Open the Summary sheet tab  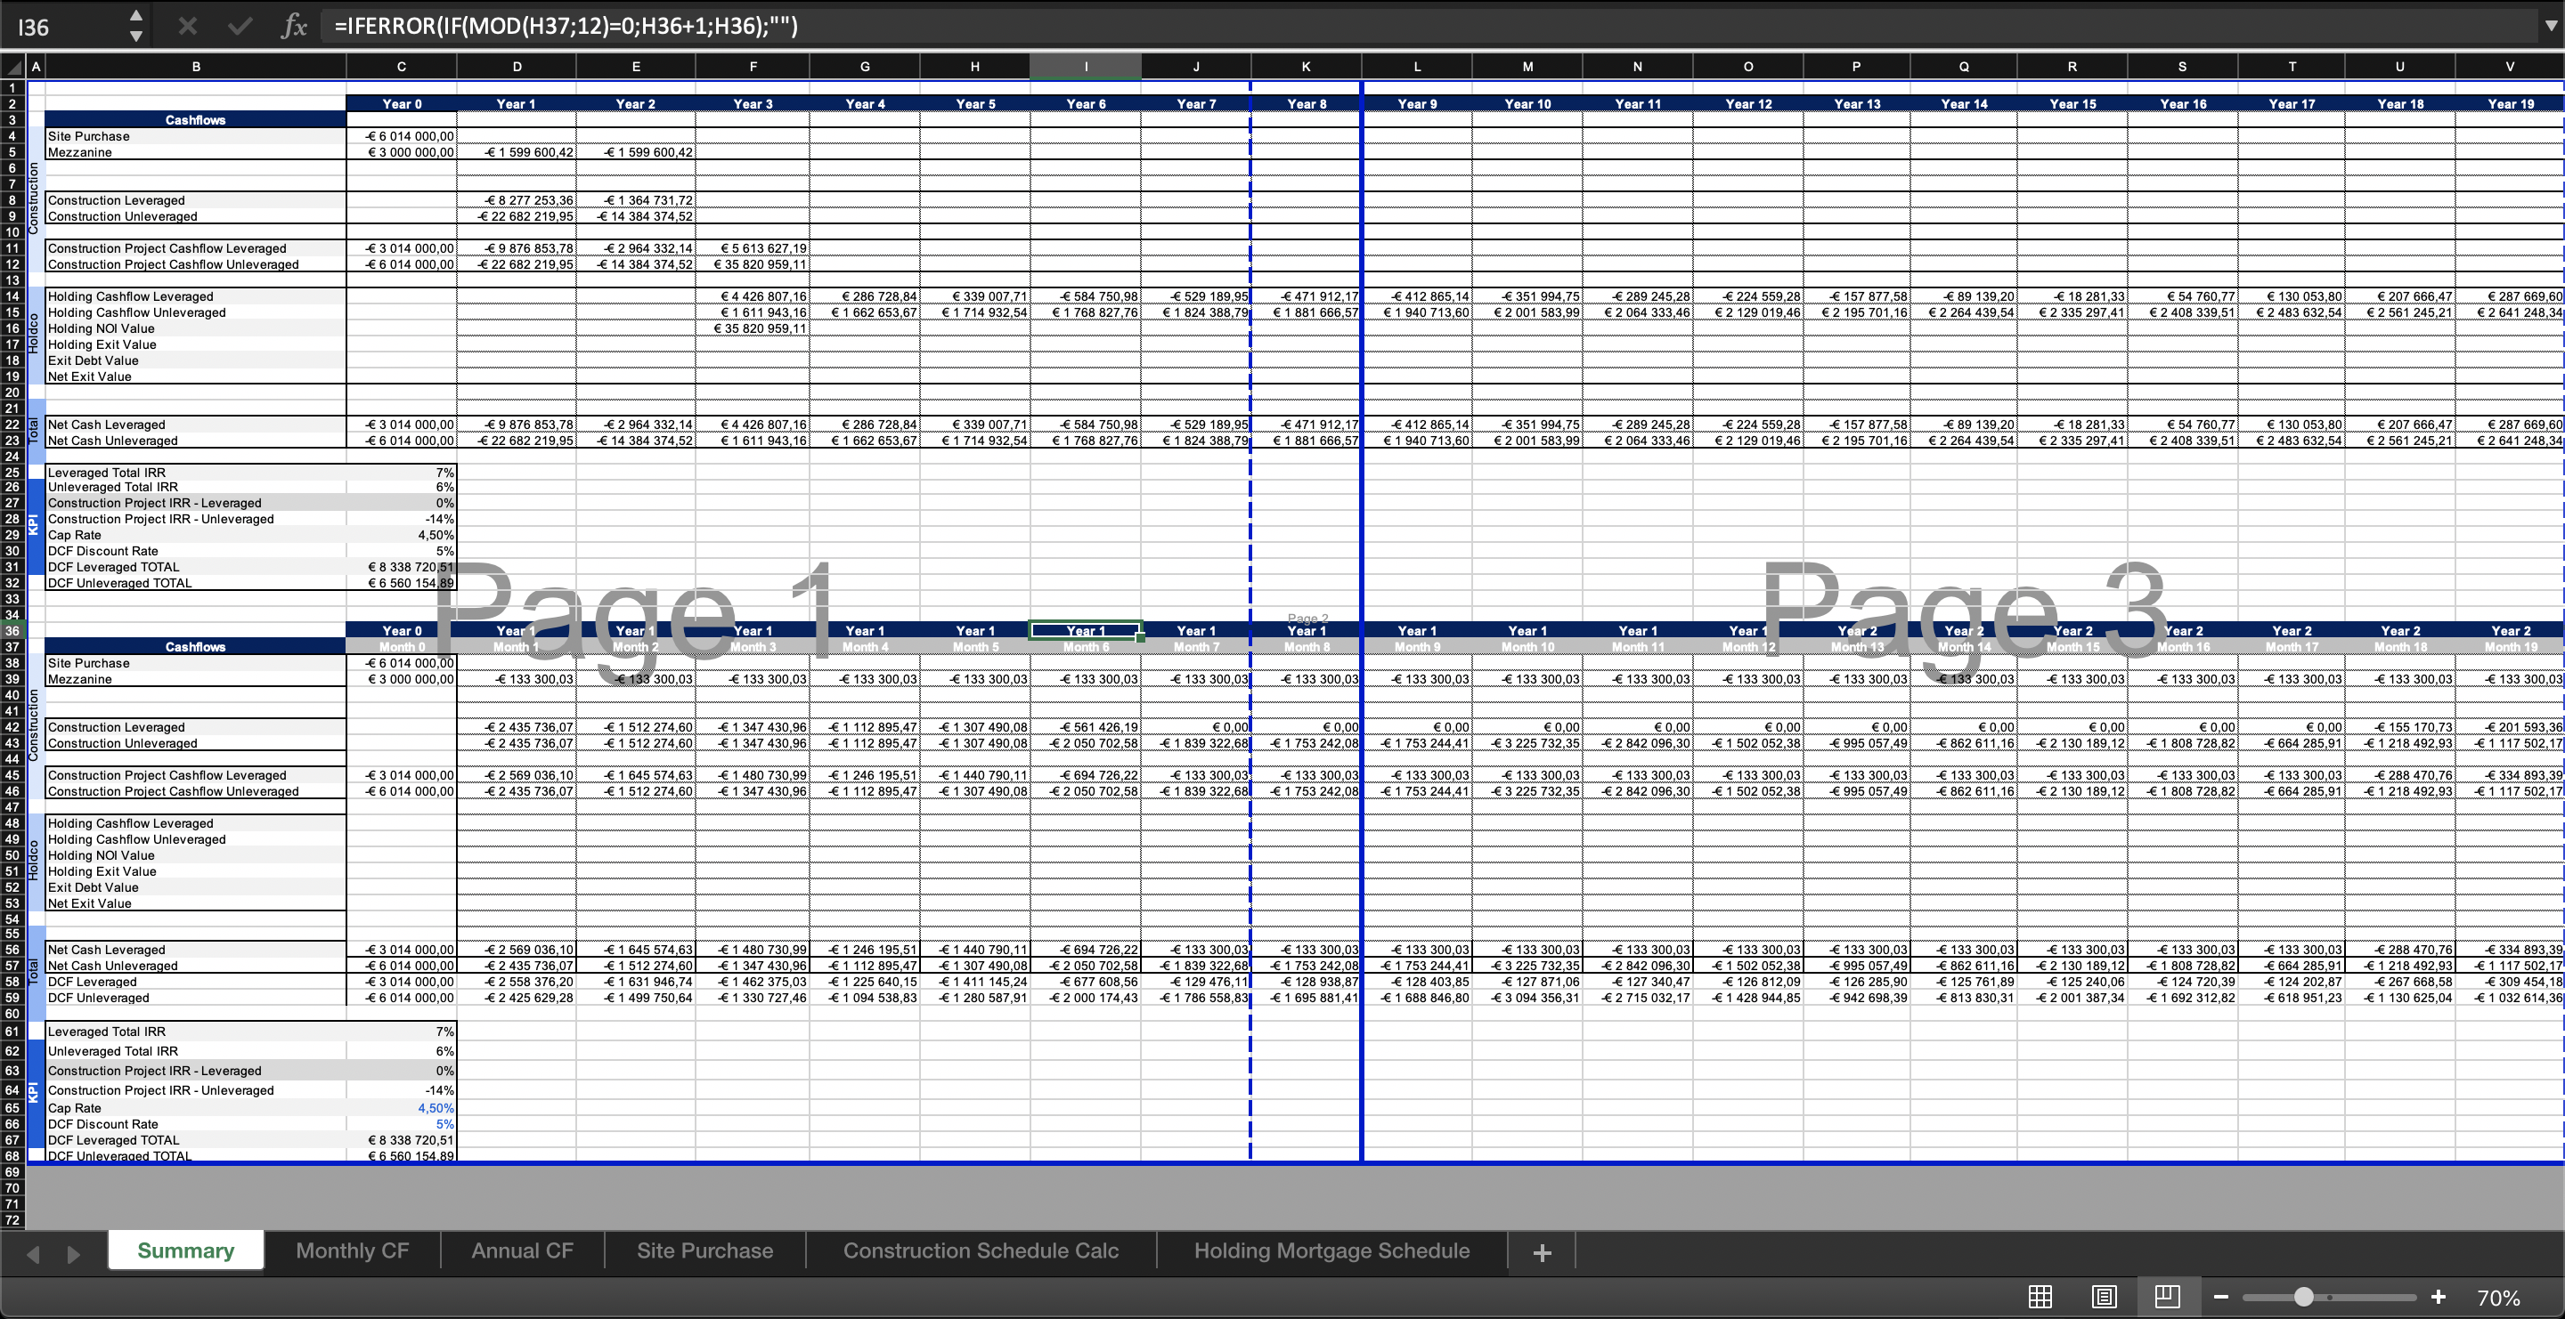pyautogui.click(x=185, y=1250)
